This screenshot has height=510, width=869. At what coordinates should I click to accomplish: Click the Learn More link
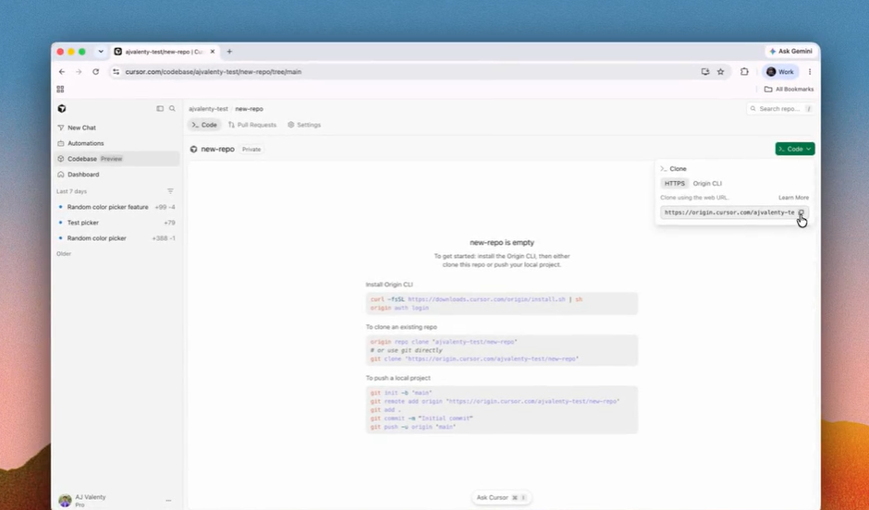pyautogui.click(x=793, y=198)
